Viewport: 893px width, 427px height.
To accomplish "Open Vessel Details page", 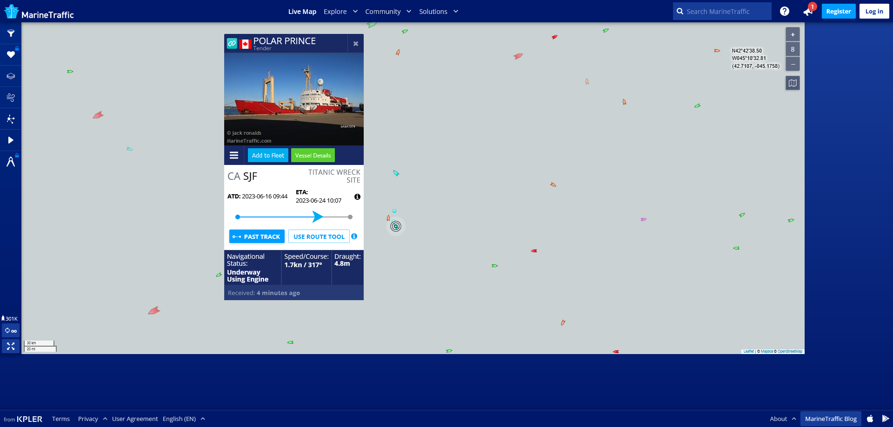I will (313, 155).
